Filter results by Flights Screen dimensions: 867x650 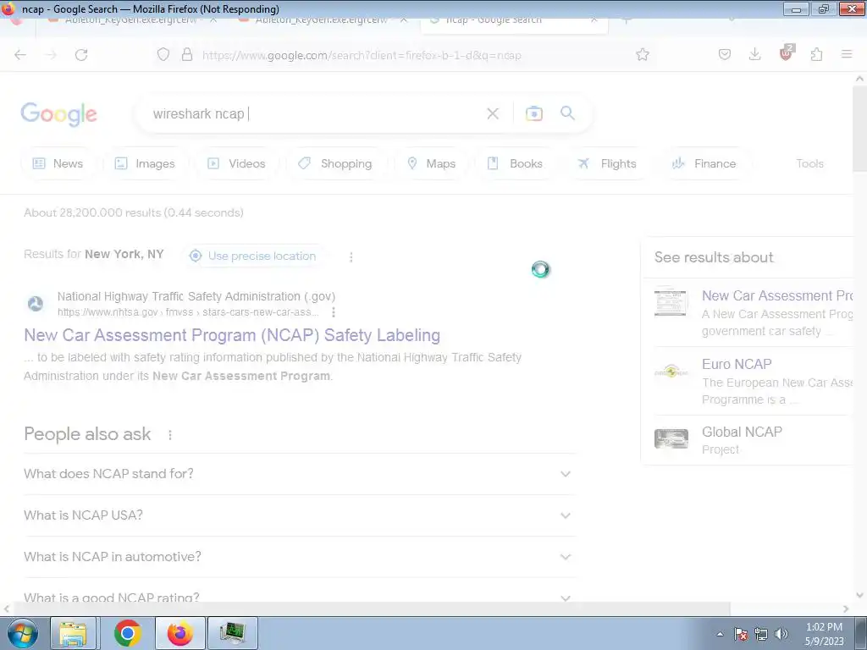[607, 163]
